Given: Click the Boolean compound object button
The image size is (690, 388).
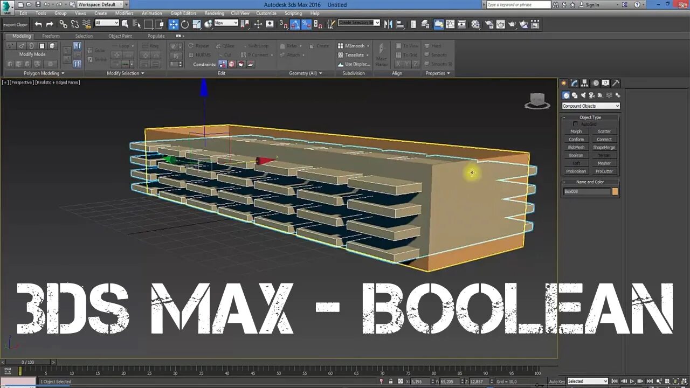Looking at the screenshot, I should 576,155.
